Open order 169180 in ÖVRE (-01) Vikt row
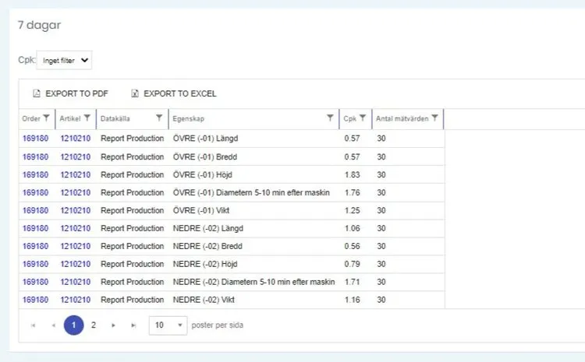This screenshot has height=362, width=585. click(35, 210)
